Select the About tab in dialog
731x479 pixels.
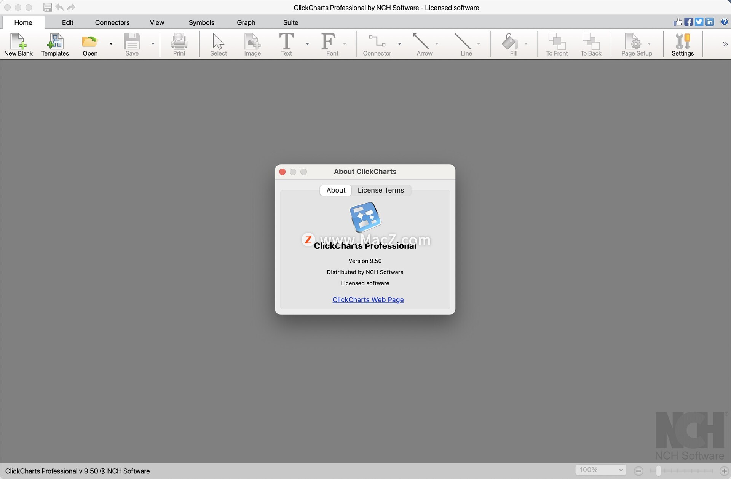pyautogui.click(x=336, y=190)
